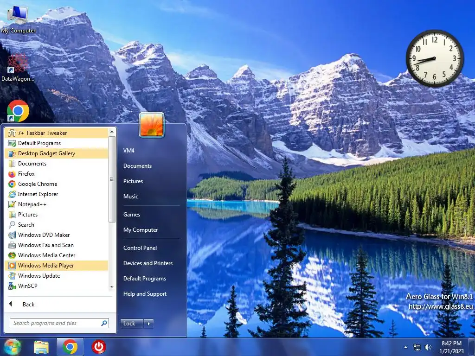This screenshot has height=356, width=475.
Task: Expand the shutdown options arrow next to Lock
Action: coord(148,323)
